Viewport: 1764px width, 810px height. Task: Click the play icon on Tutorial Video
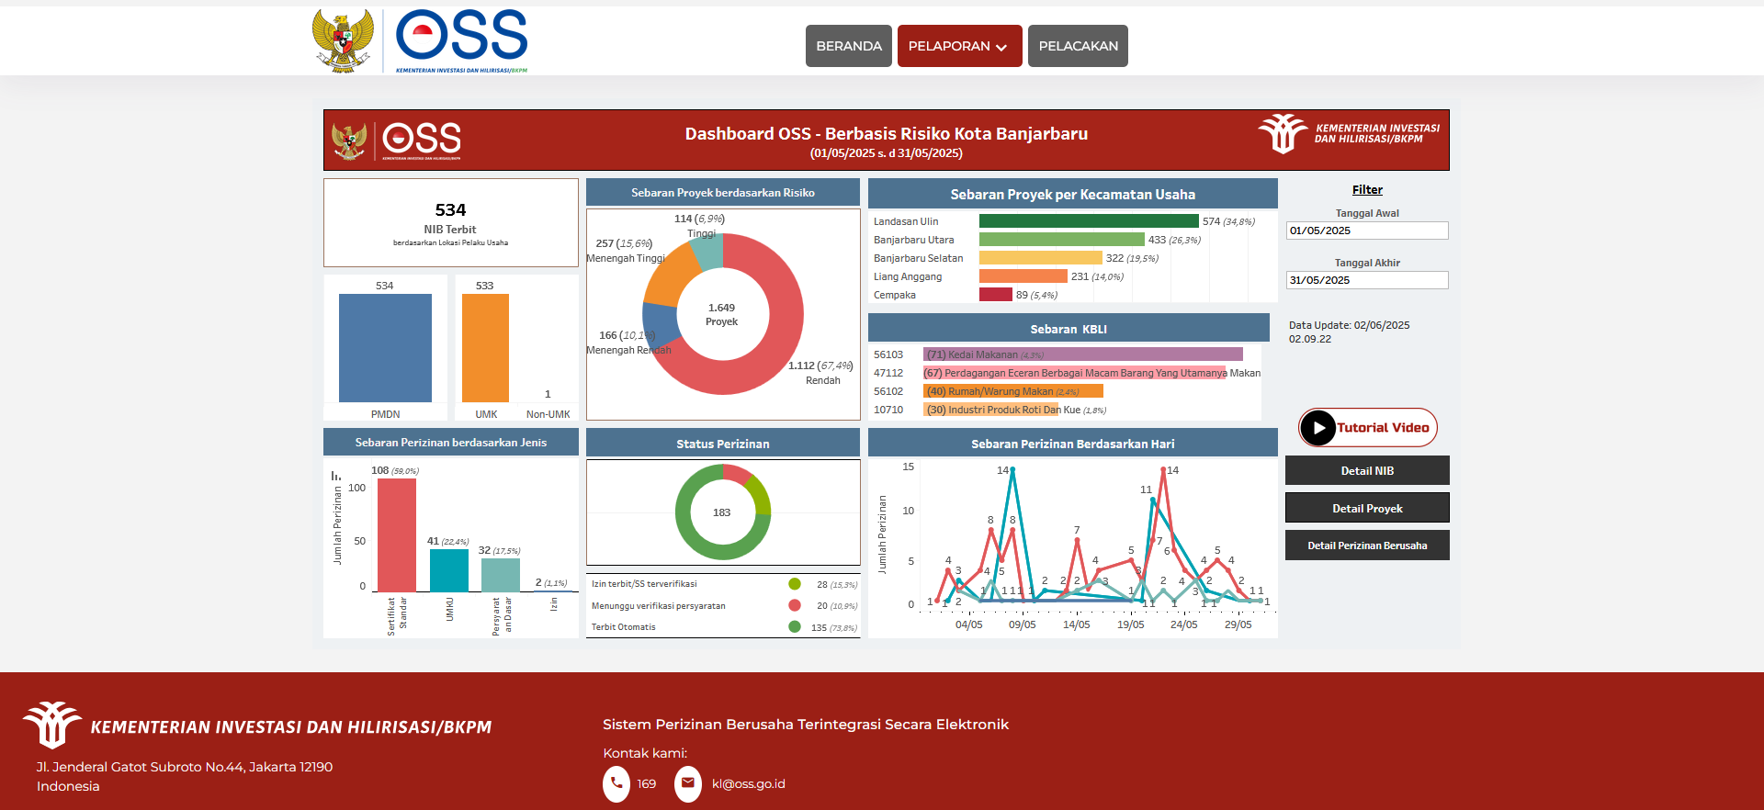1318,428
